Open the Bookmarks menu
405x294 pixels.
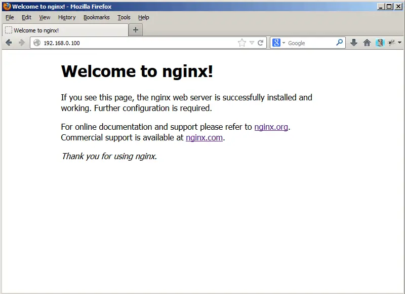coord(97,17)
